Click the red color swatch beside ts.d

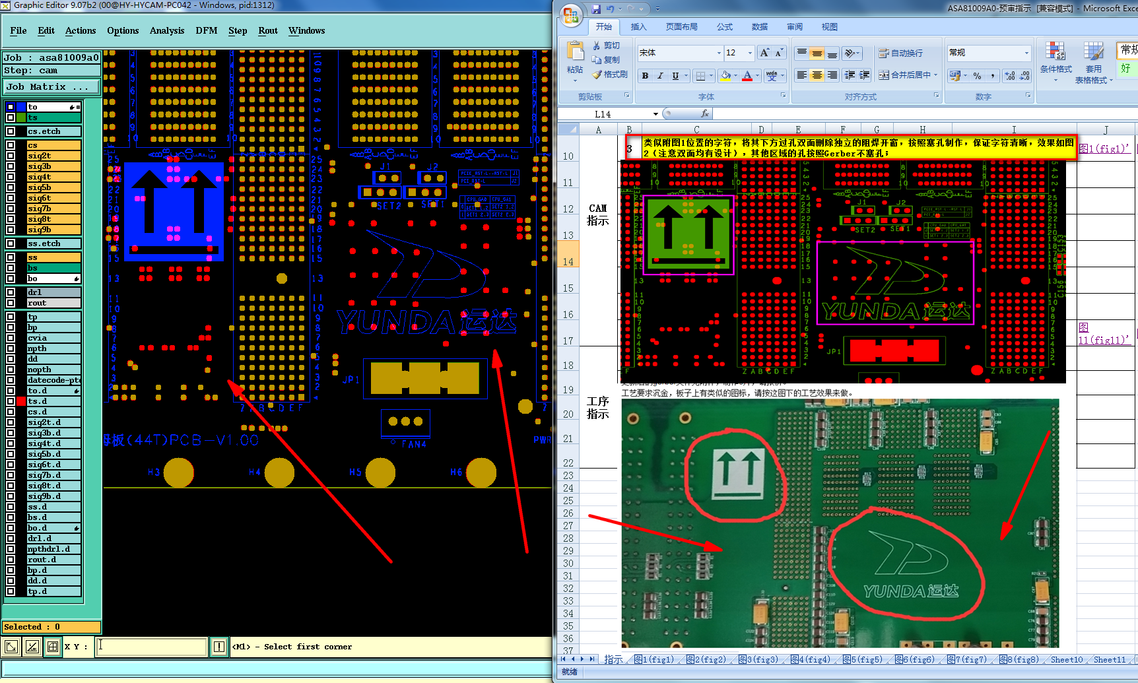click(x=21, y=401)
